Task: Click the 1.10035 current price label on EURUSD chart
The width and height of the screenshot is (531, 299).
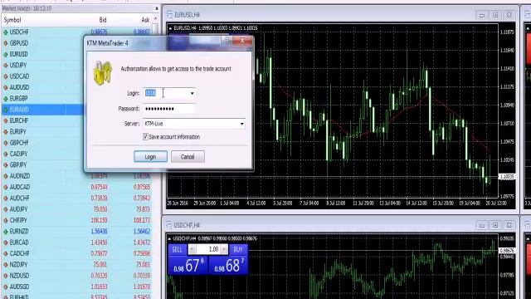Action: coord(507,177)
